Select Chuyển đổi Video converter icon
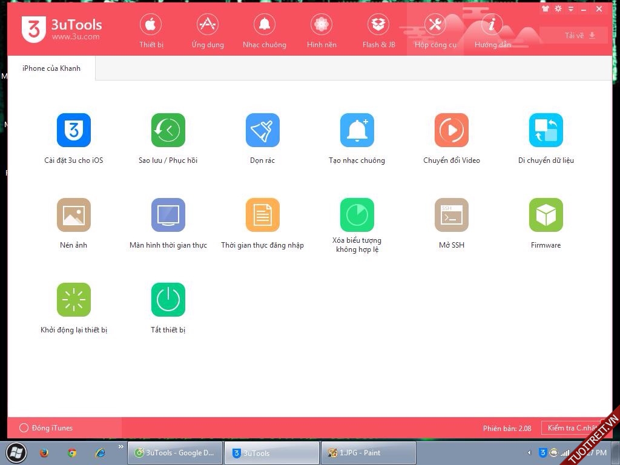Image resolution: width=620 pixels, height=465 pixels. click(451, 130)
